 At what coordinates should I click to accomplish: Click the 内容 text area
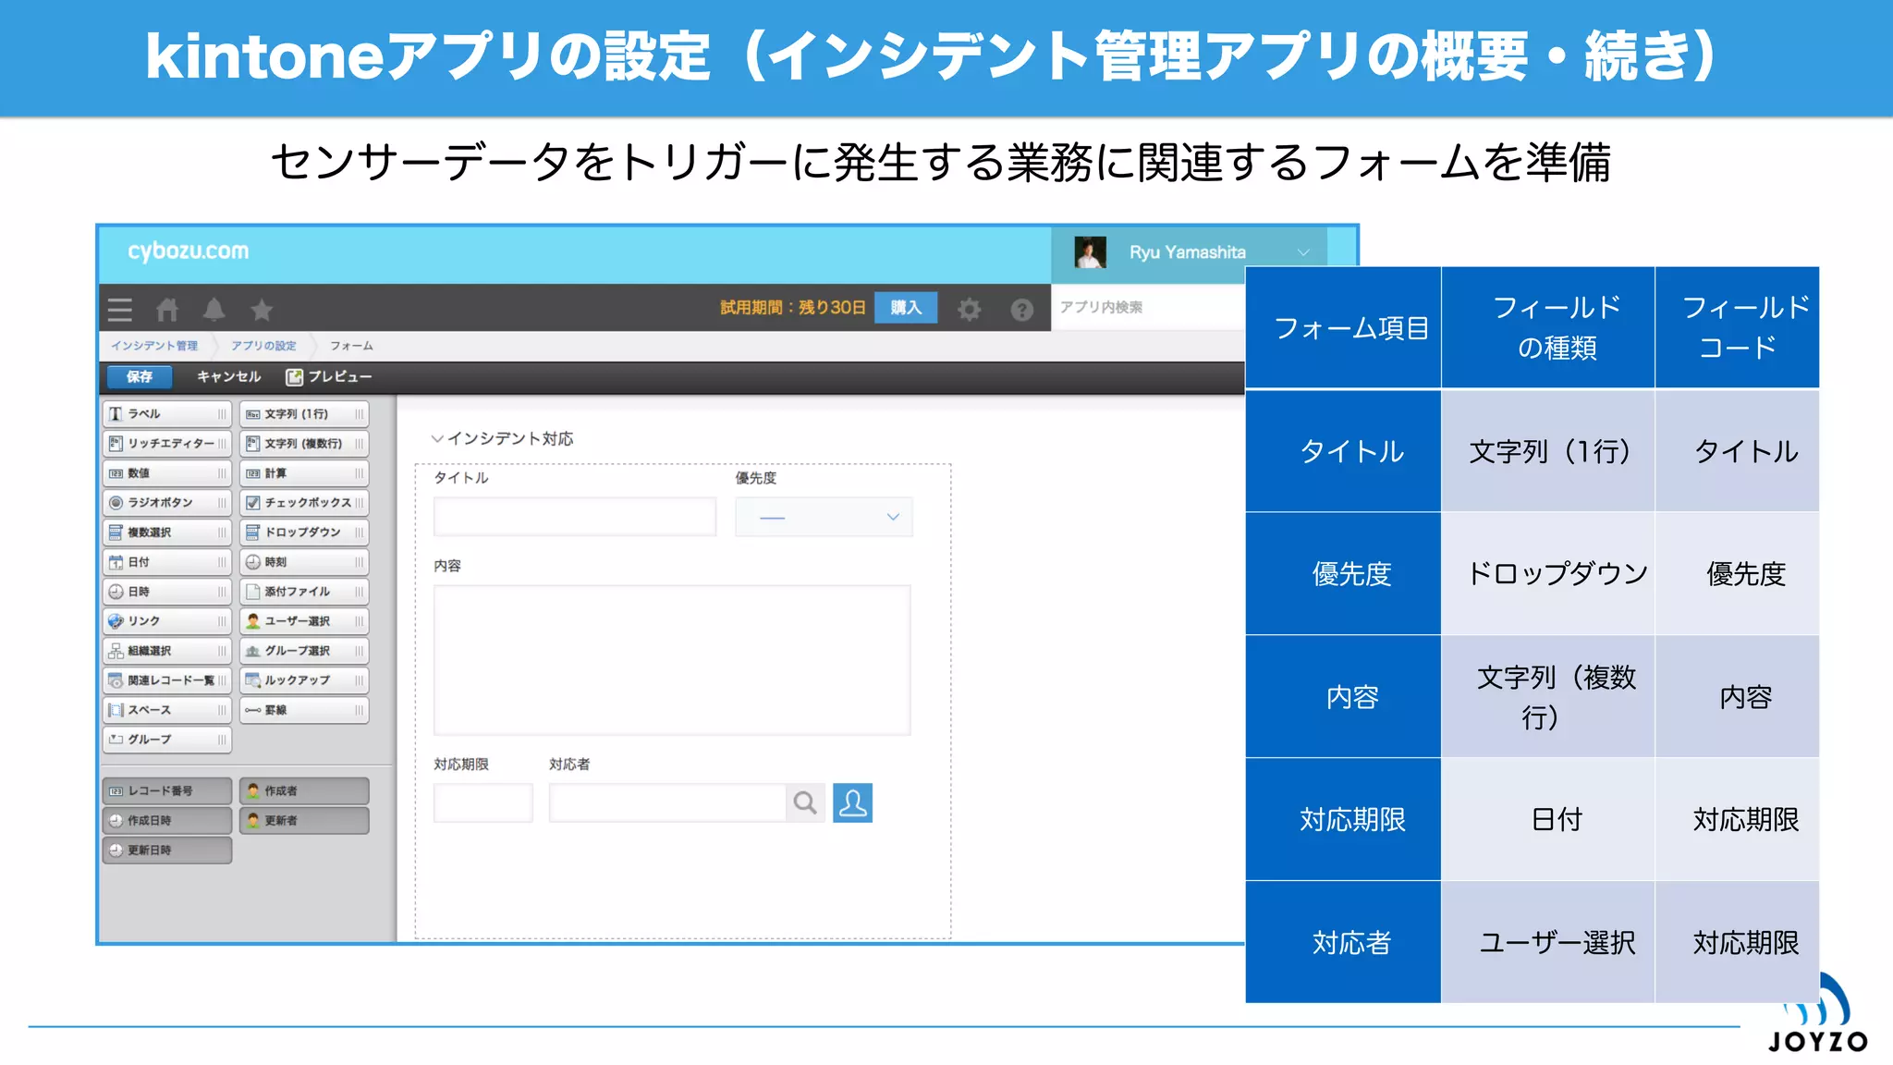point(672,660)
